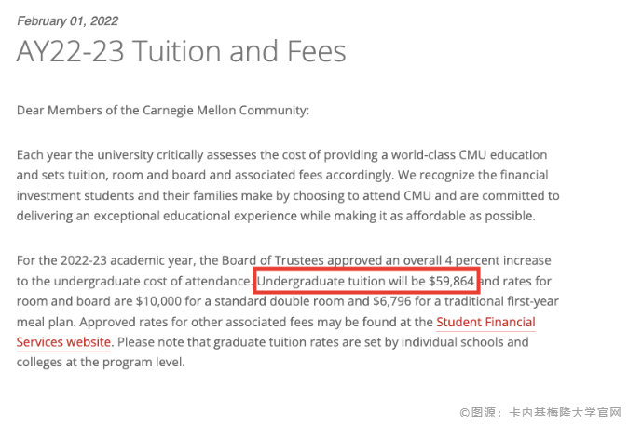Click the '$10,000' room rate figure

pos(158,301)
